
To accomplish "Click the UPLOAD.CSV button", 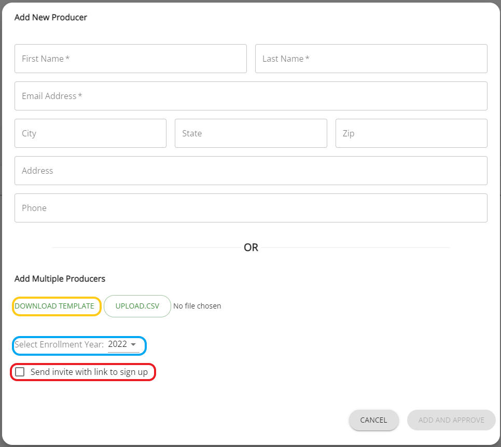I will pos(137,306).
